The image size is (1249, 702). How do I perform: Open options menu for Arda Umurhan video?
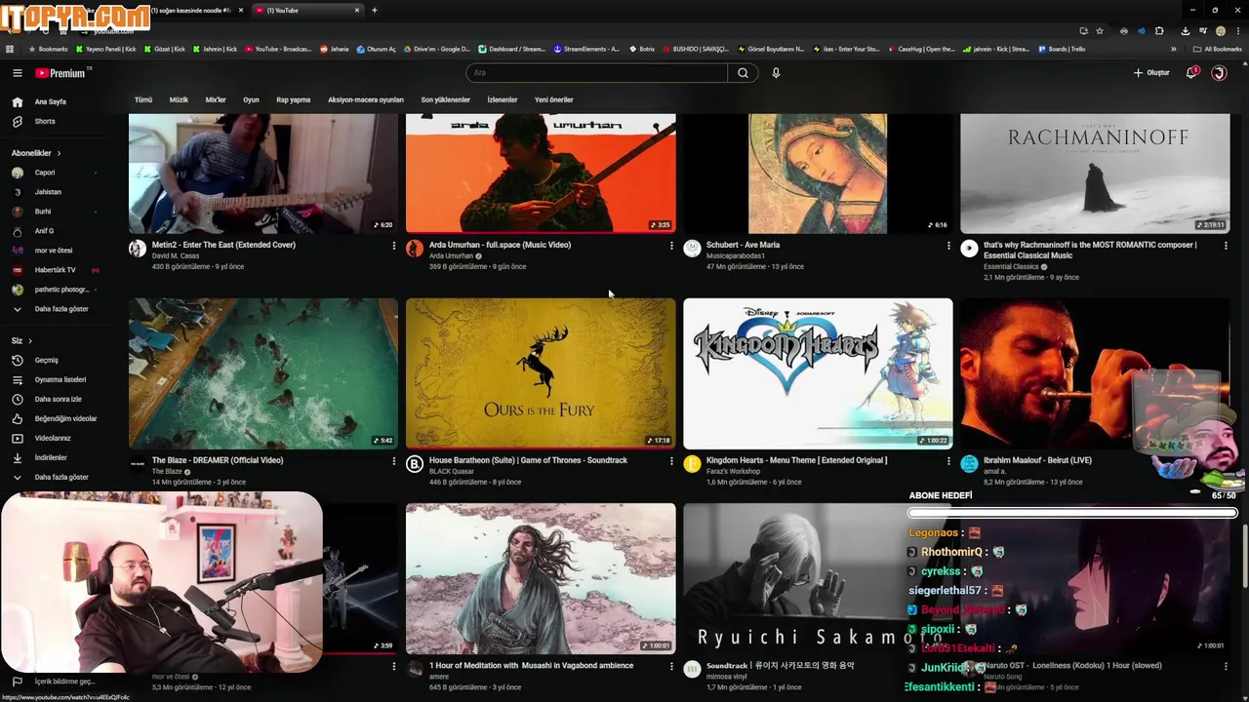pos(671,246)
